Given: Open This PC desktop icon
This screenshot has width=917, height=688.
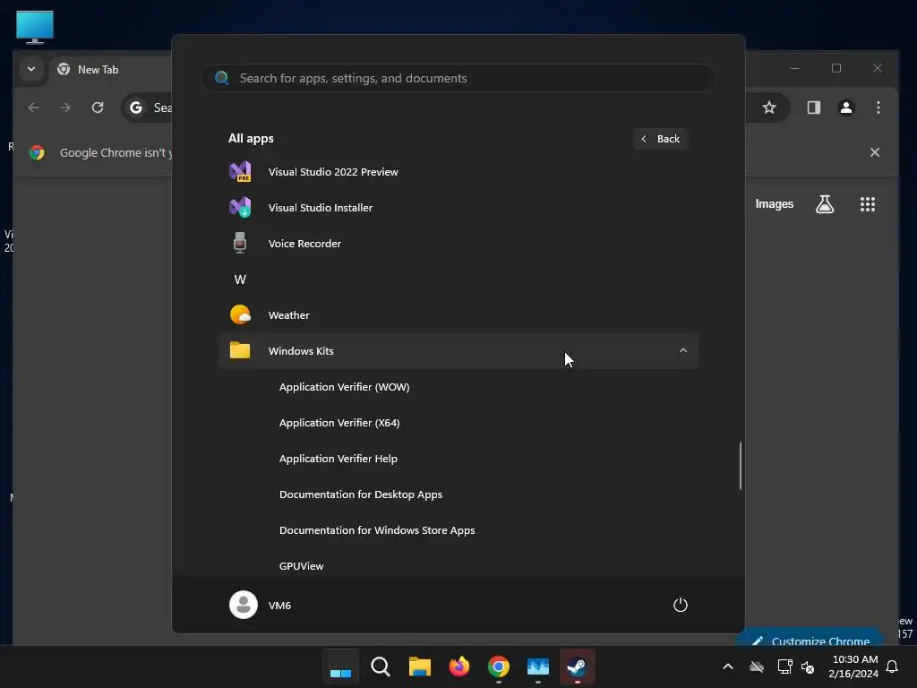Looking at the screenshot, I should (x=35, y=27).
